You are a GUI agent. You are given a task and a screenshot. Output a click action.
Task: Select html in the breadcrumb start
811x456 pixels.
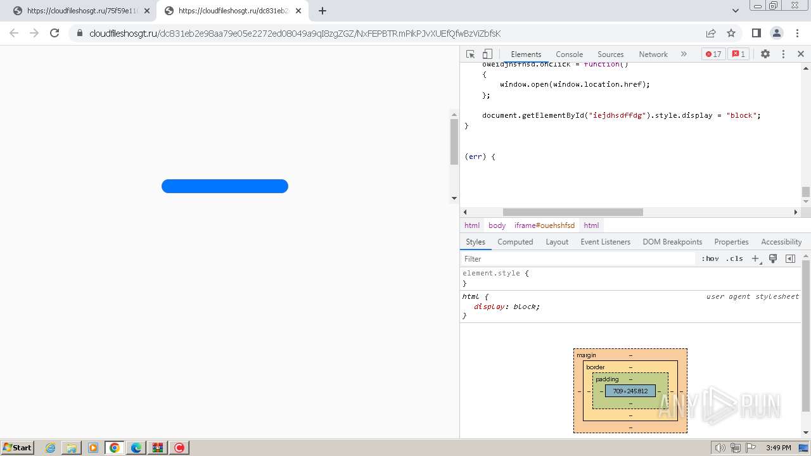pyautogui.click(x=472, y=225)
